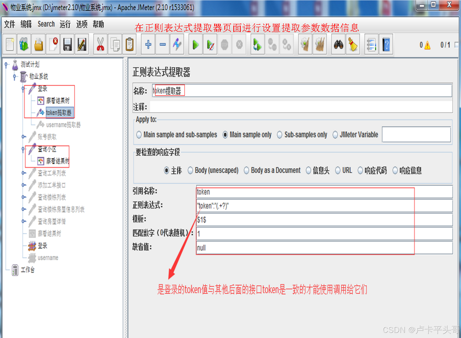Expand the 查询楼栋房屋信息列表 node
Image resolution: width=461 pixels, height=338 pixels.
24,209
